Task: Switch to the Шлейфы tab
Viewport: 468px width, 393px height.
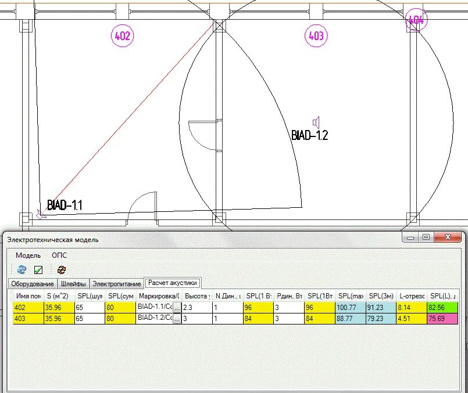Action: [x=73, y=284]
